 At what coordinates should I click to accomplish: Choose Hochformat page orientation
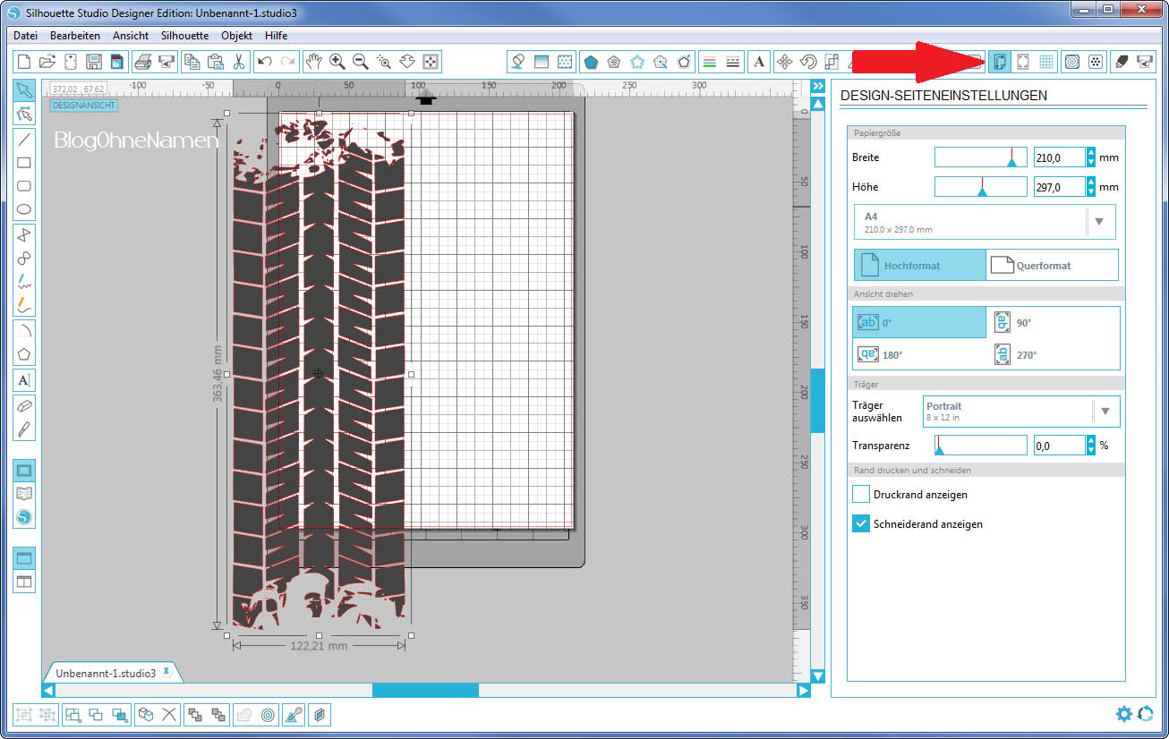pyautogui.click(x=919, y=266)
